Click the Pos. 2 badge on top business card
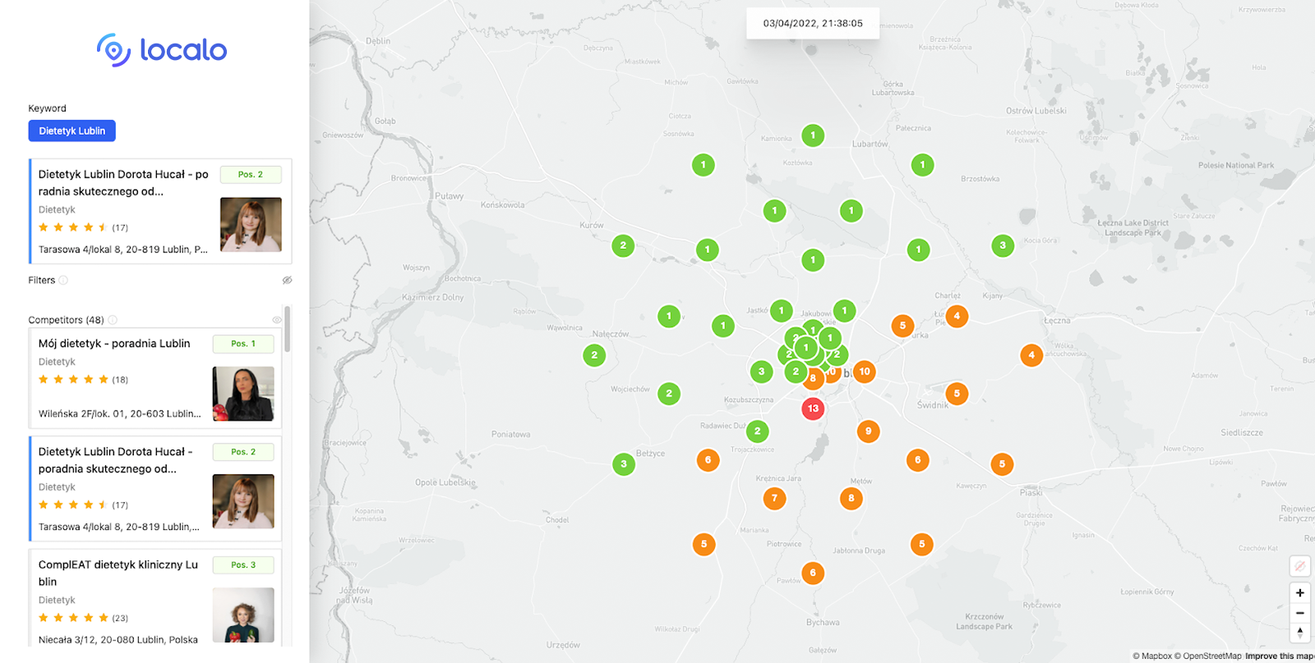Image resolution: width=1315 pixels, height=663 pixels. (251, 174)
